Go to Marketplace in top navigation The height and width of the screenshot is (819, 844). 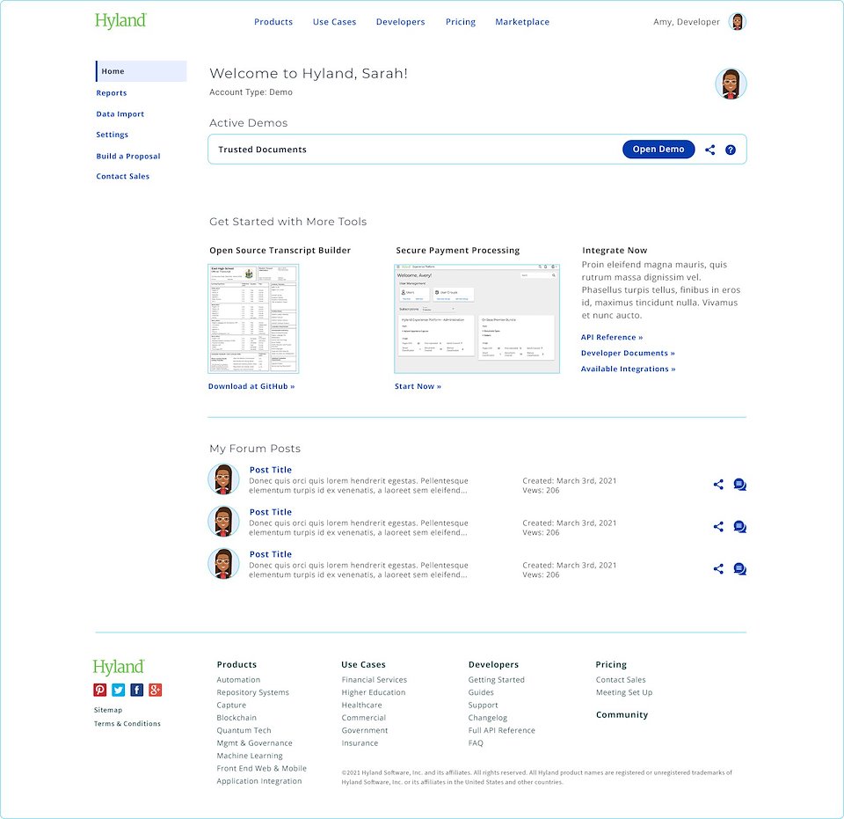(x=522, y=22)
